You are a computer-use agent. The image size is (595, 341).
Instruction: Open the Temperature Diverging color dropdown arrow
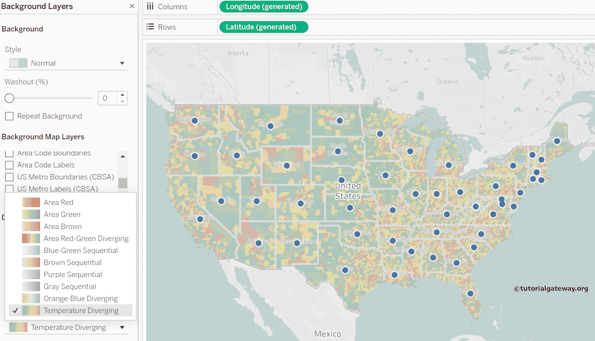click(122, 327)
